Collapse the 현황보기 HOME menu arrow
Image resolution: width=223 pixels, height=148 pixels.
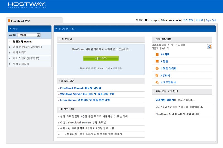point(10,41)
